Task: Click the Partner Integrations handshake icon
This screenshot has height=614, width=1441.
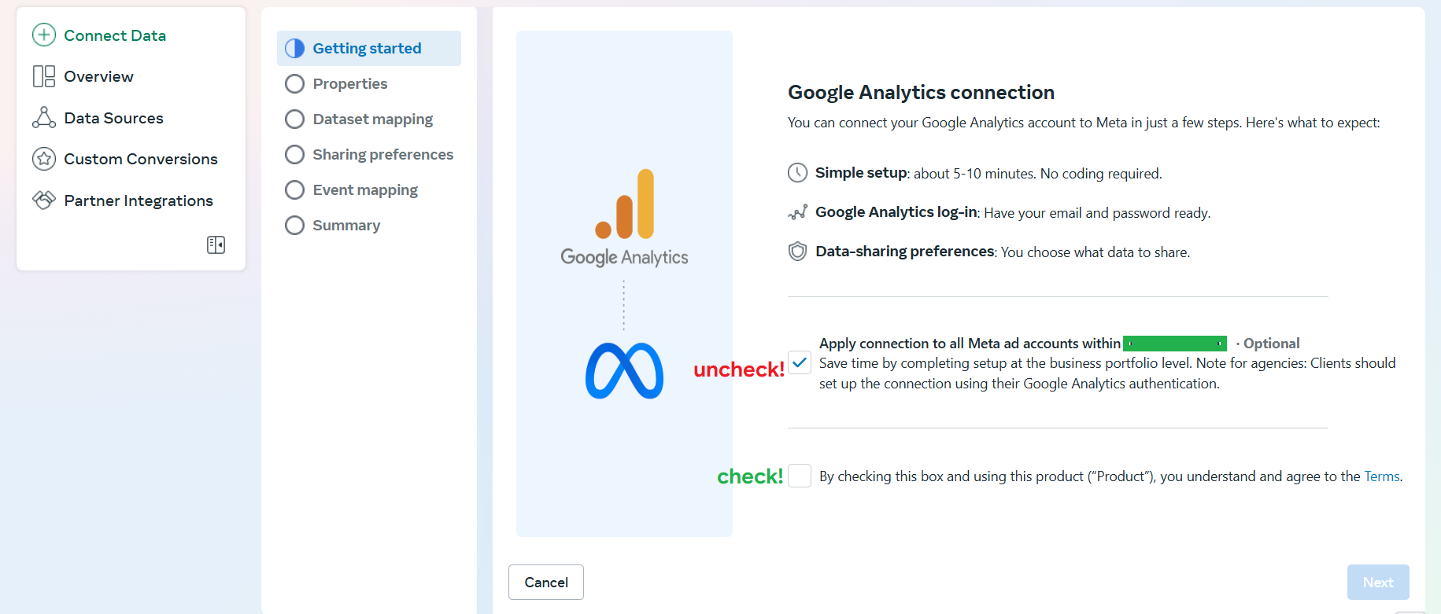Action: [x=44, y=200]
